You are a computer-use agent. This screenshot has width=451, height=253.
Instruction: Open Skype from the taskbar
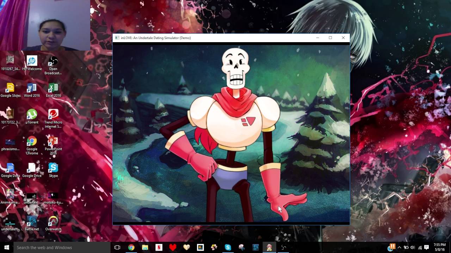(x=228, y=247)
